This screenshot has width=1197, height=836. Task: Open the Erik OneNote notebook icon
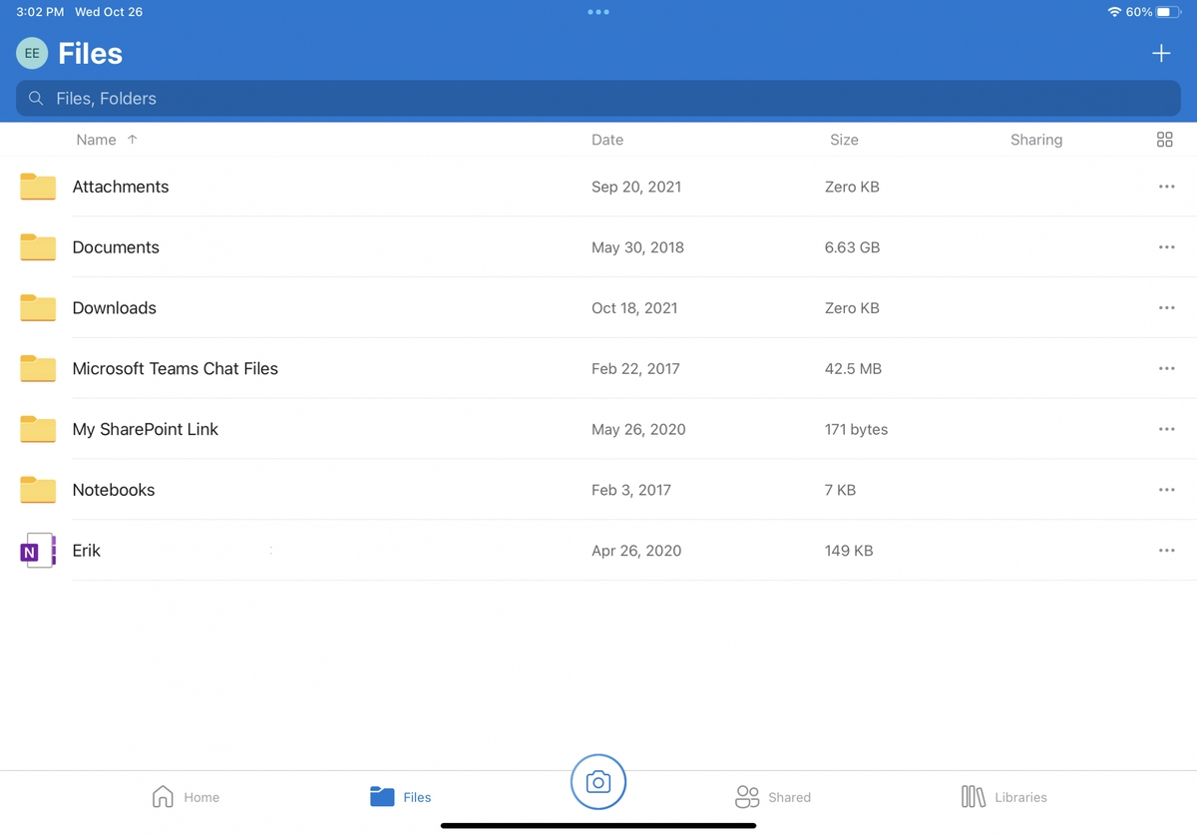(x=37, y=550)
